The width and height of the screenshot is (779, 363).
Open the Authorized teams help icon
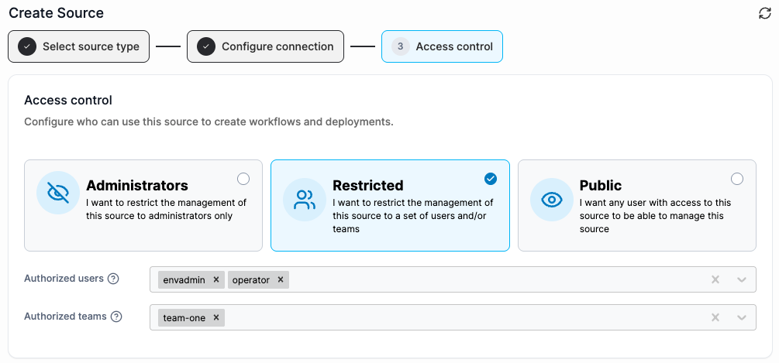pyautogui.click(x=116, y=317)
